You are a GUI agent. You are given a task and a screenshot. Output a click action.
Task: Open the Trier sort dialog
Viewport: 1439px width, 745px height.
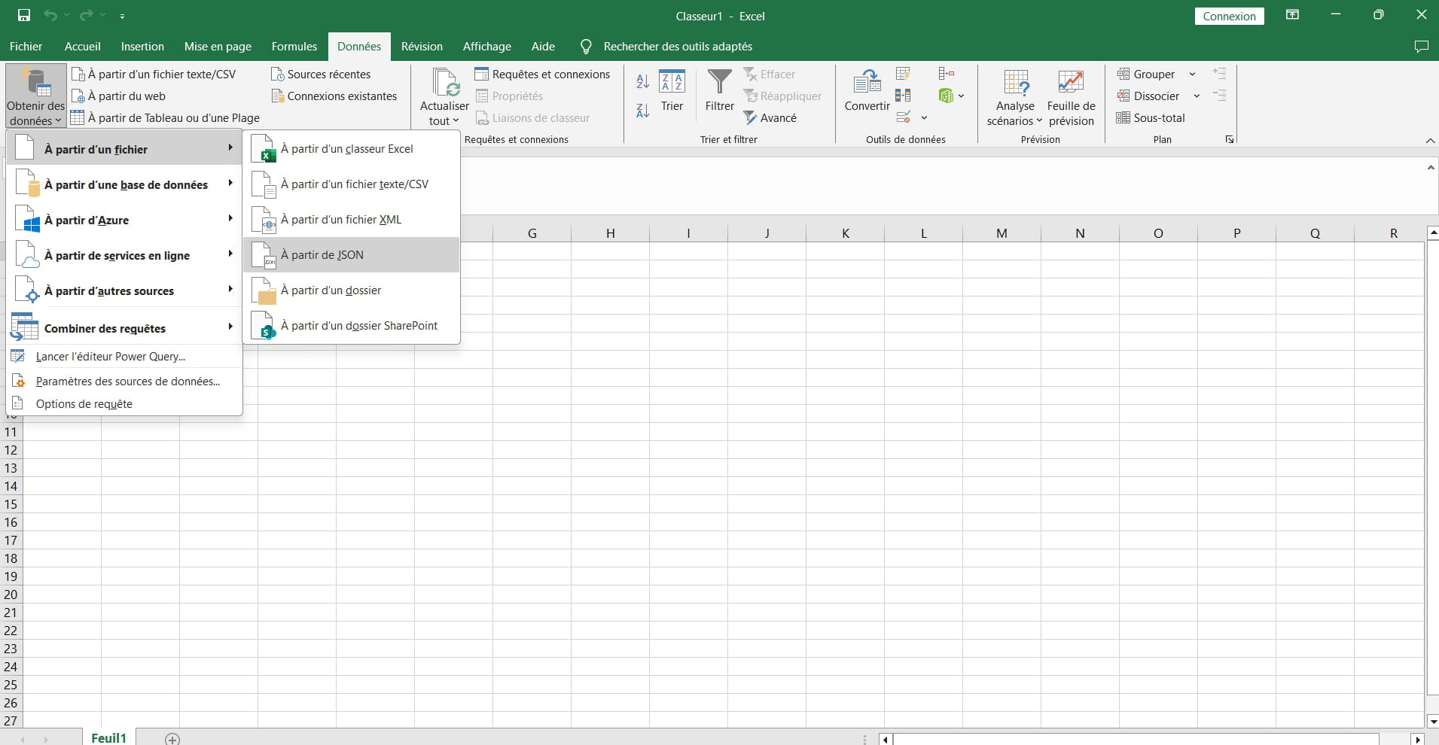click(x=672, y=90)
